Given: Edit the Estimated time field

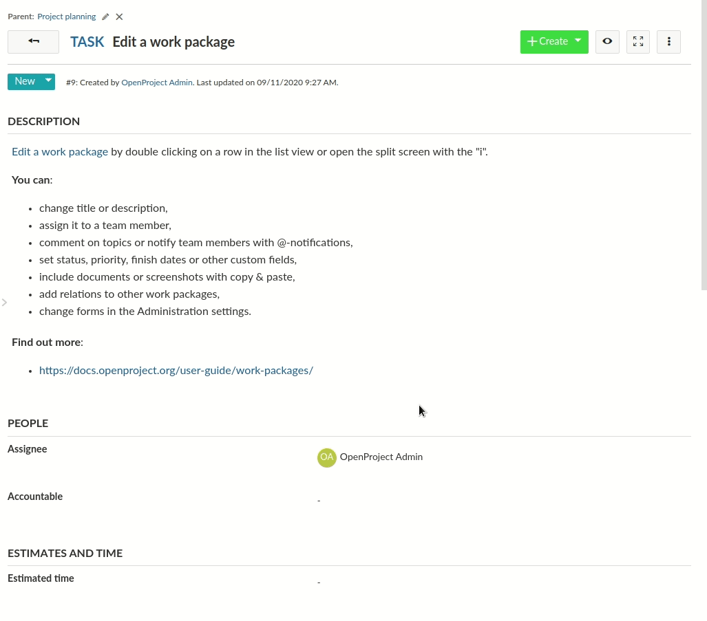Looking at the screenshot, I should [x=319, y=582].
